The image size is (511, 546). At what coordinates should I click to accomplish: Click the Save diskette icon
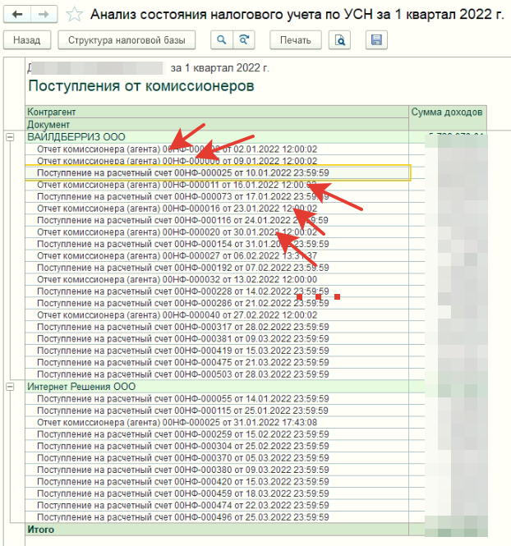click(377, 40)
